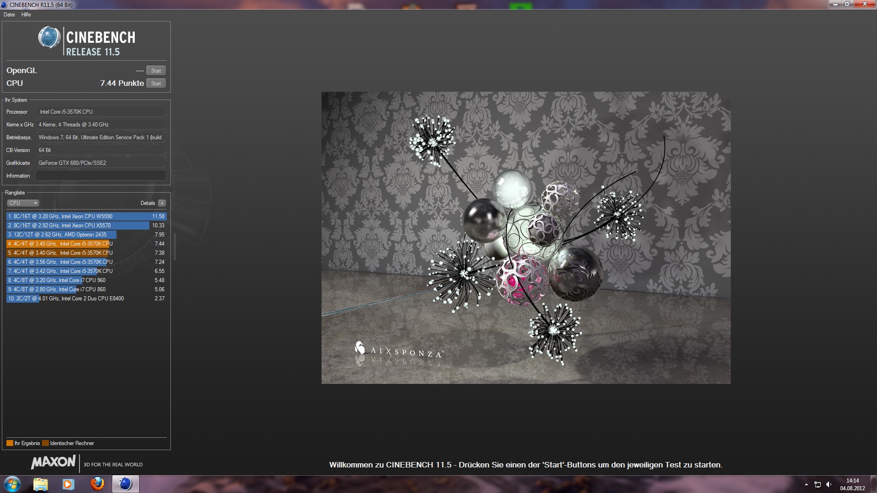Click the MAXON logo
Image resolution: width=877 pixels, height=493 pixels.
click(53, 462)
